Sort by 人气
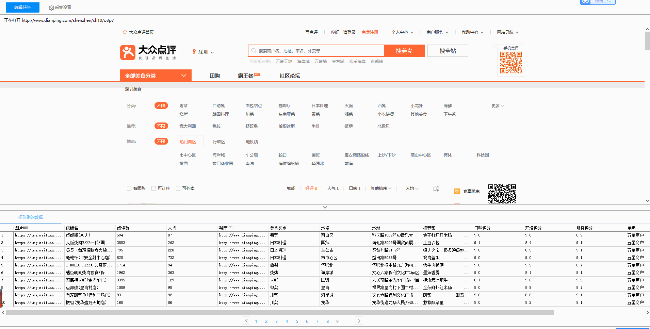Image resolution: width=650 pixels, height=329 pixels. coord(333,188)
